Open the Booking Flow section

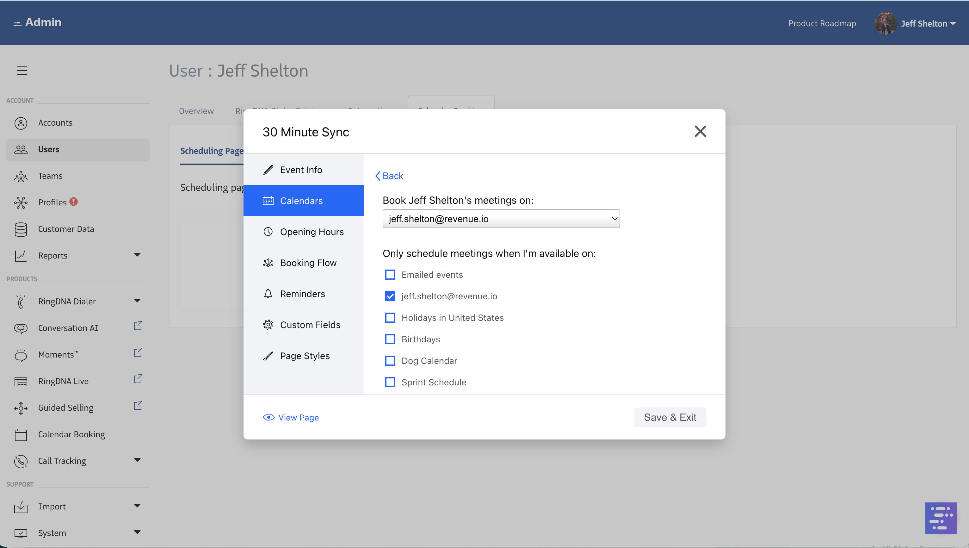coord(308,263)
